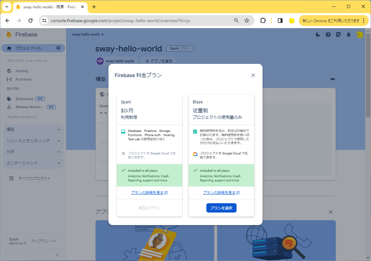Collapse the sidebar with chevron arrow
Image resolution: width=371 pixels, height=261 pixels.
(57, 255)
